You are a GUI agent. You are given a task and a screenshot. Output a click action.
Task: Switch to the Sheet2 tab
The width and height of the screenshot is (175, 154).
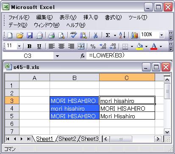click(x=67, y=139)
